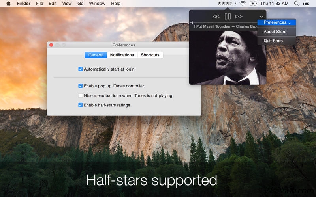The width and height of the screenshot is (316, 197).
Task: Pause the current song
Action: point(228,16)
